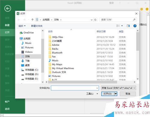150x117 pixels.
Task: Refresh the folder listing
Action: pyautogui.click(x=95, y=20)
